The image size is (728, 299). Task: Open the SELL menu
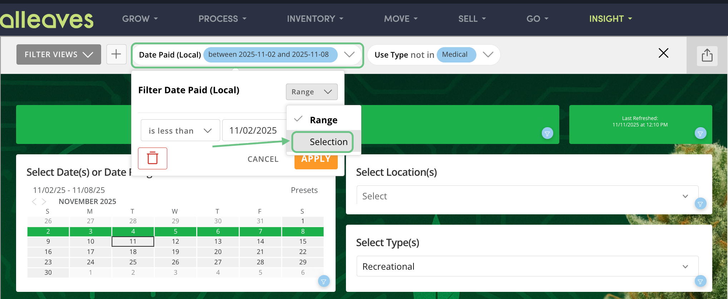pyautogui.click(x=472, y=19)
